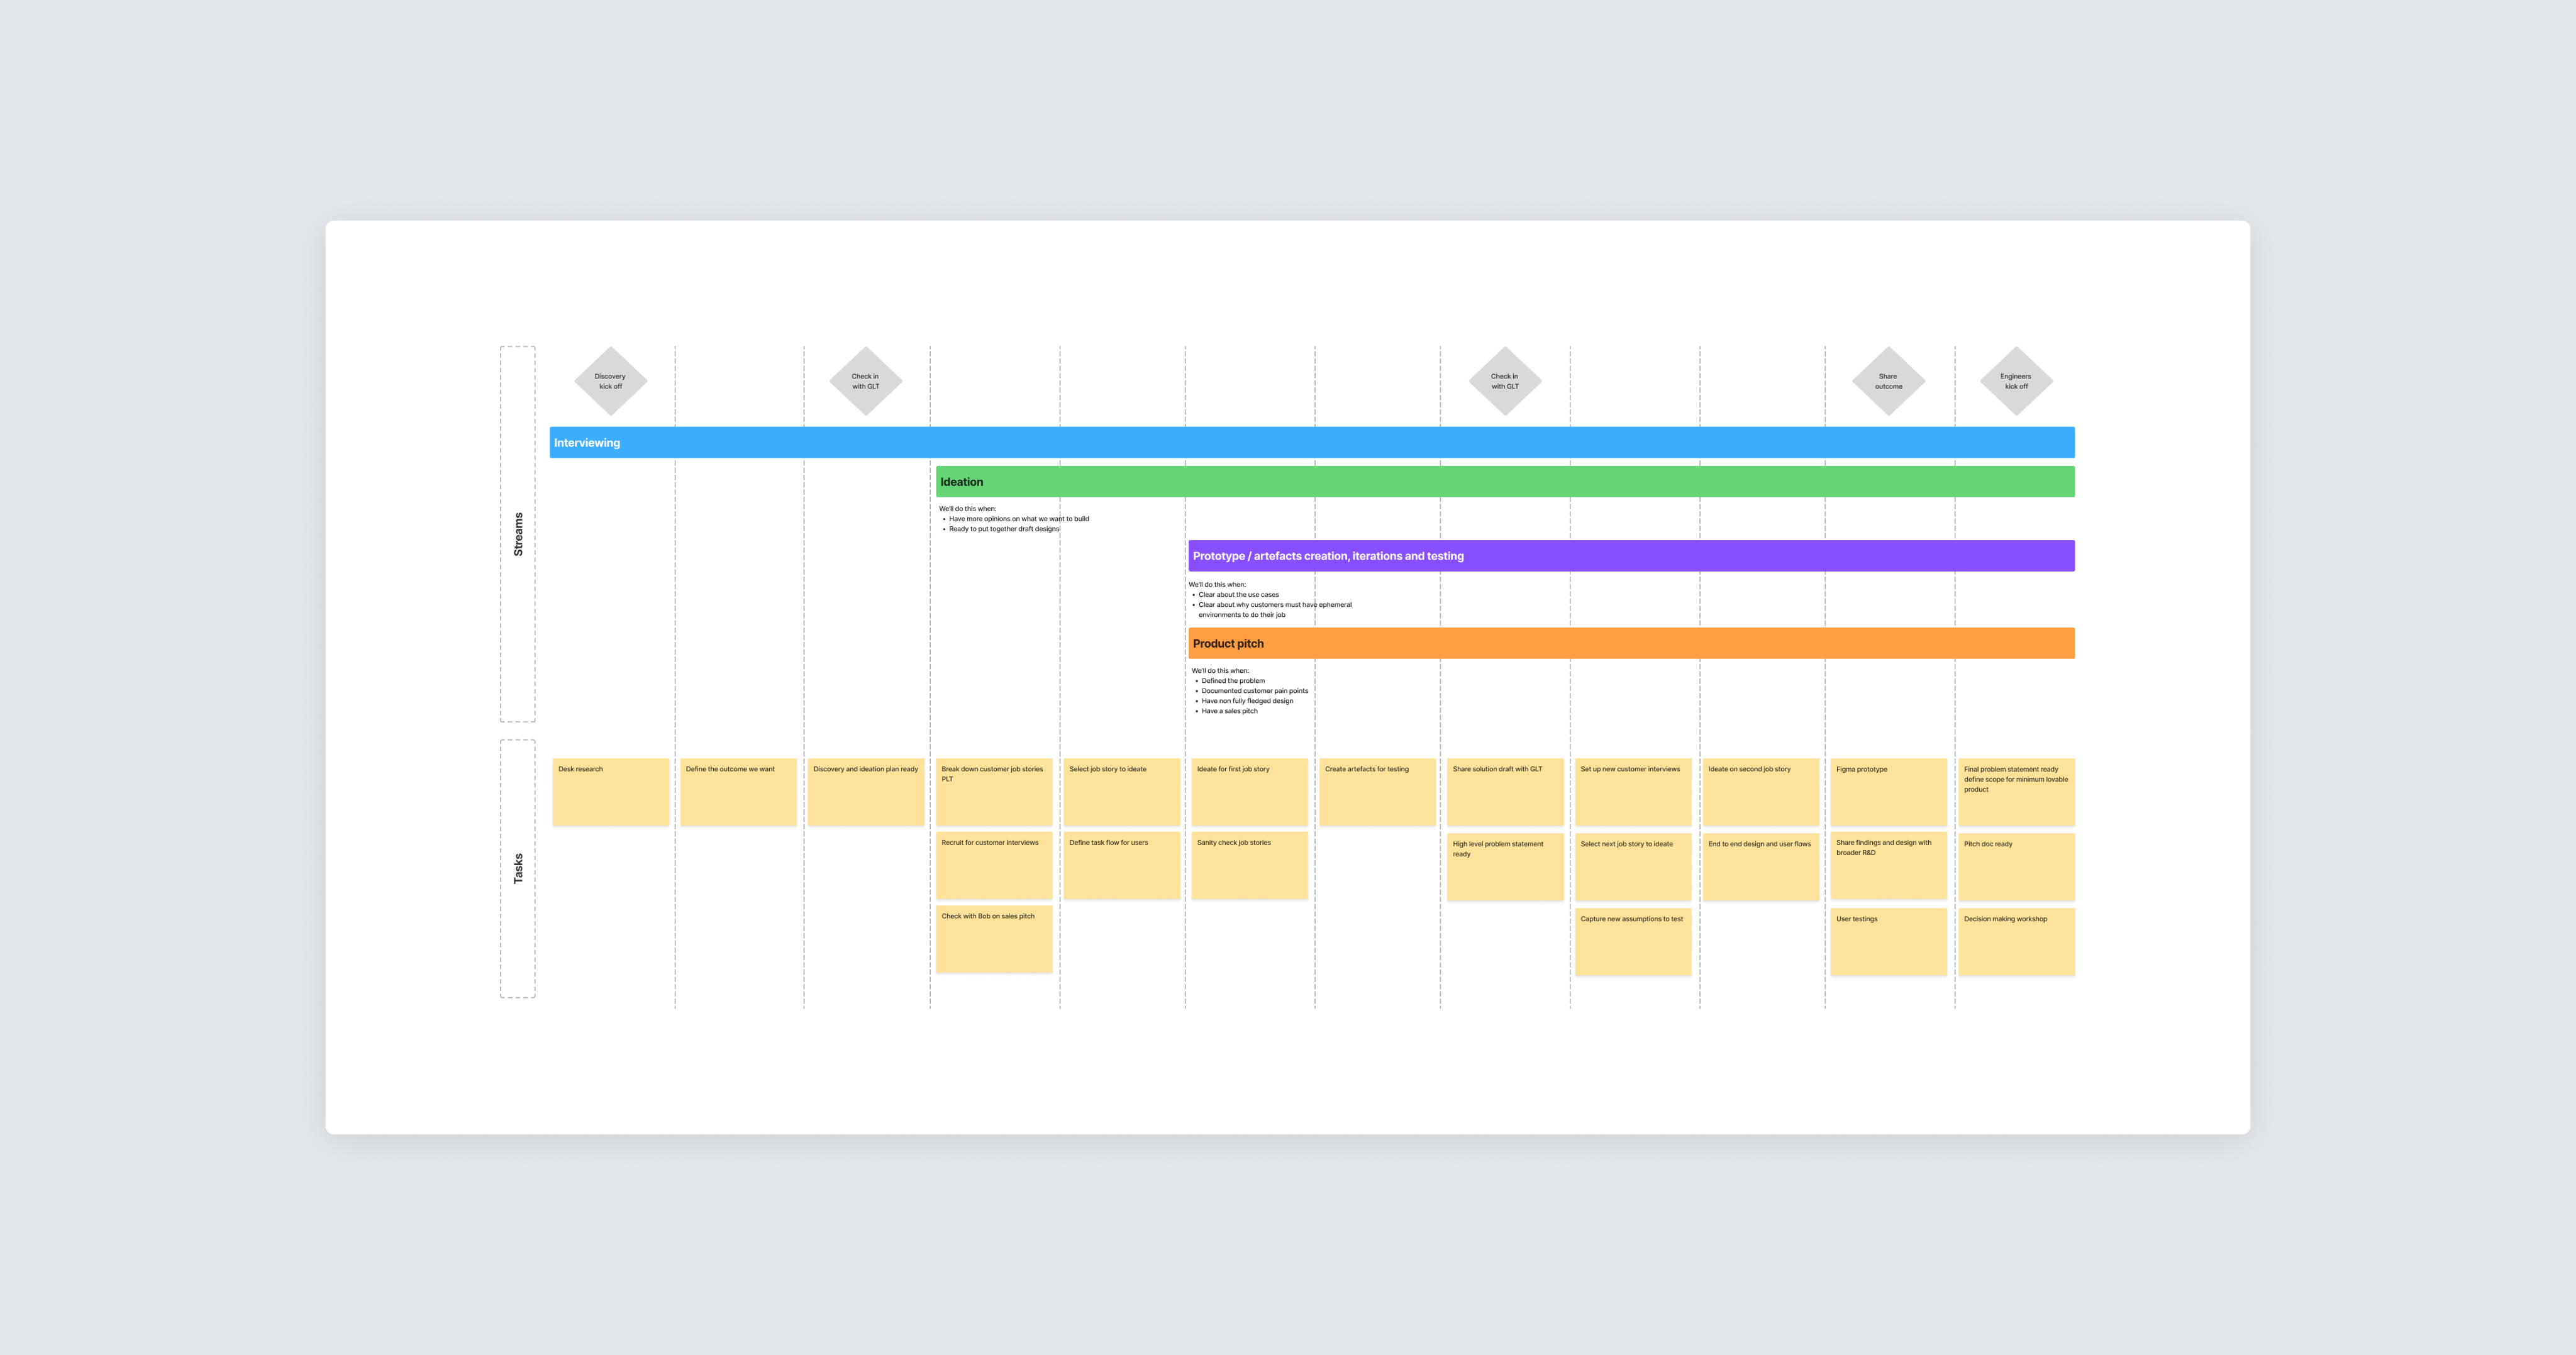Click the "Define the outcome we want" note
2576x1355 pixels.
pyautogui.click(x=738, y=792)
